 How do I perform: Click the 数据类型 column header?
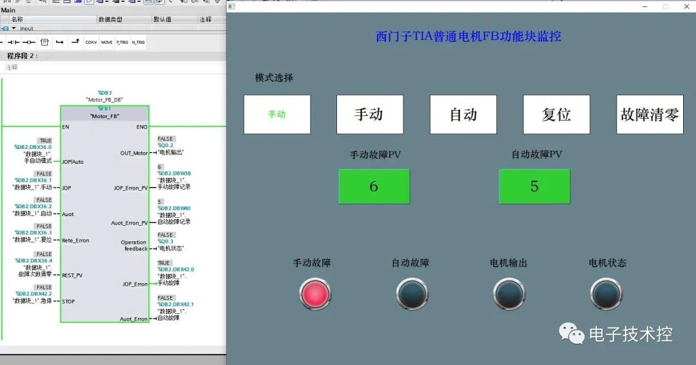click(x=110, y=19)
